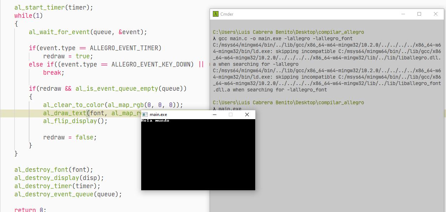Click 'when searching for -lallegro_font' line
Image resolution: width=446 pixels, height=212 pixels.
click(x=270, y=90)
